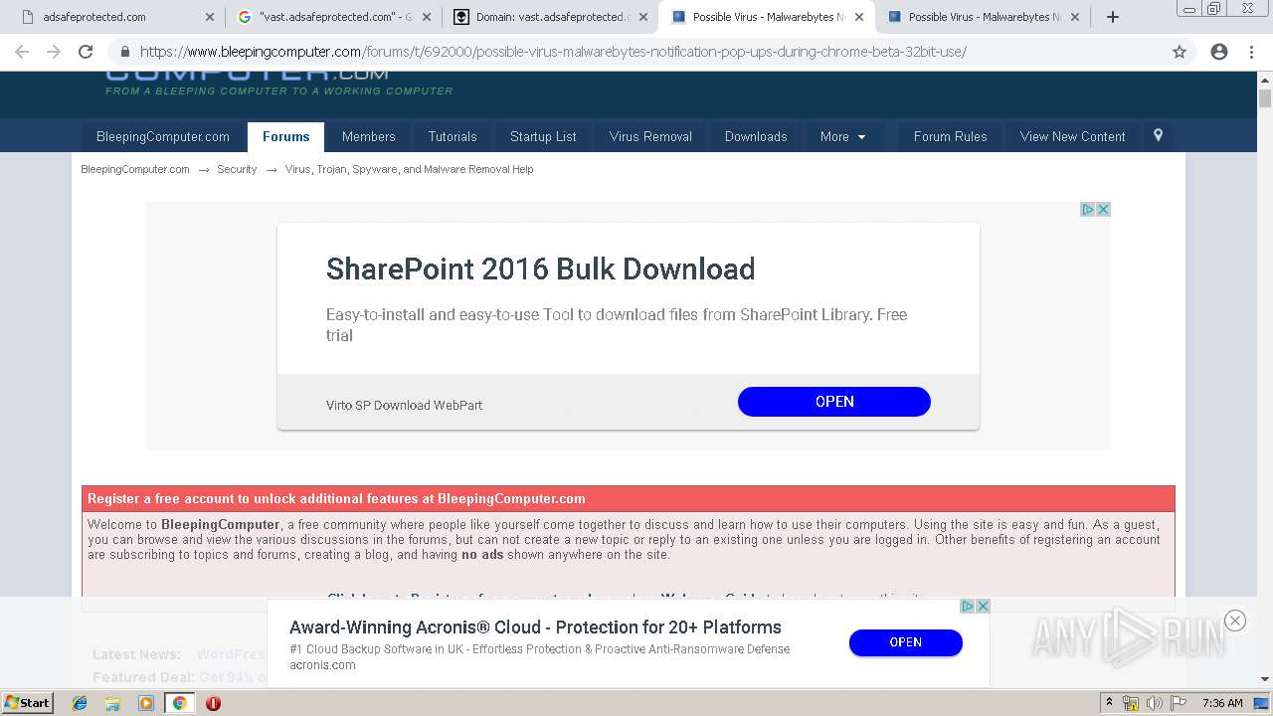Open the Opera taskbar icon

click(213, 703)
